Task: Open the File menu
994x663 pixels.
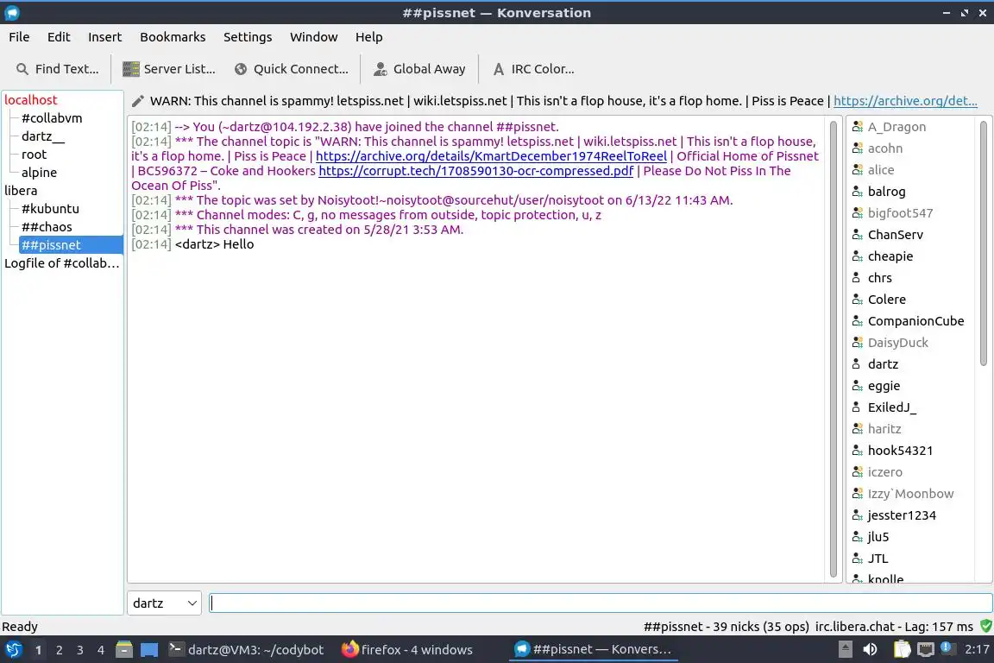Action: click(x=19, y=37)
